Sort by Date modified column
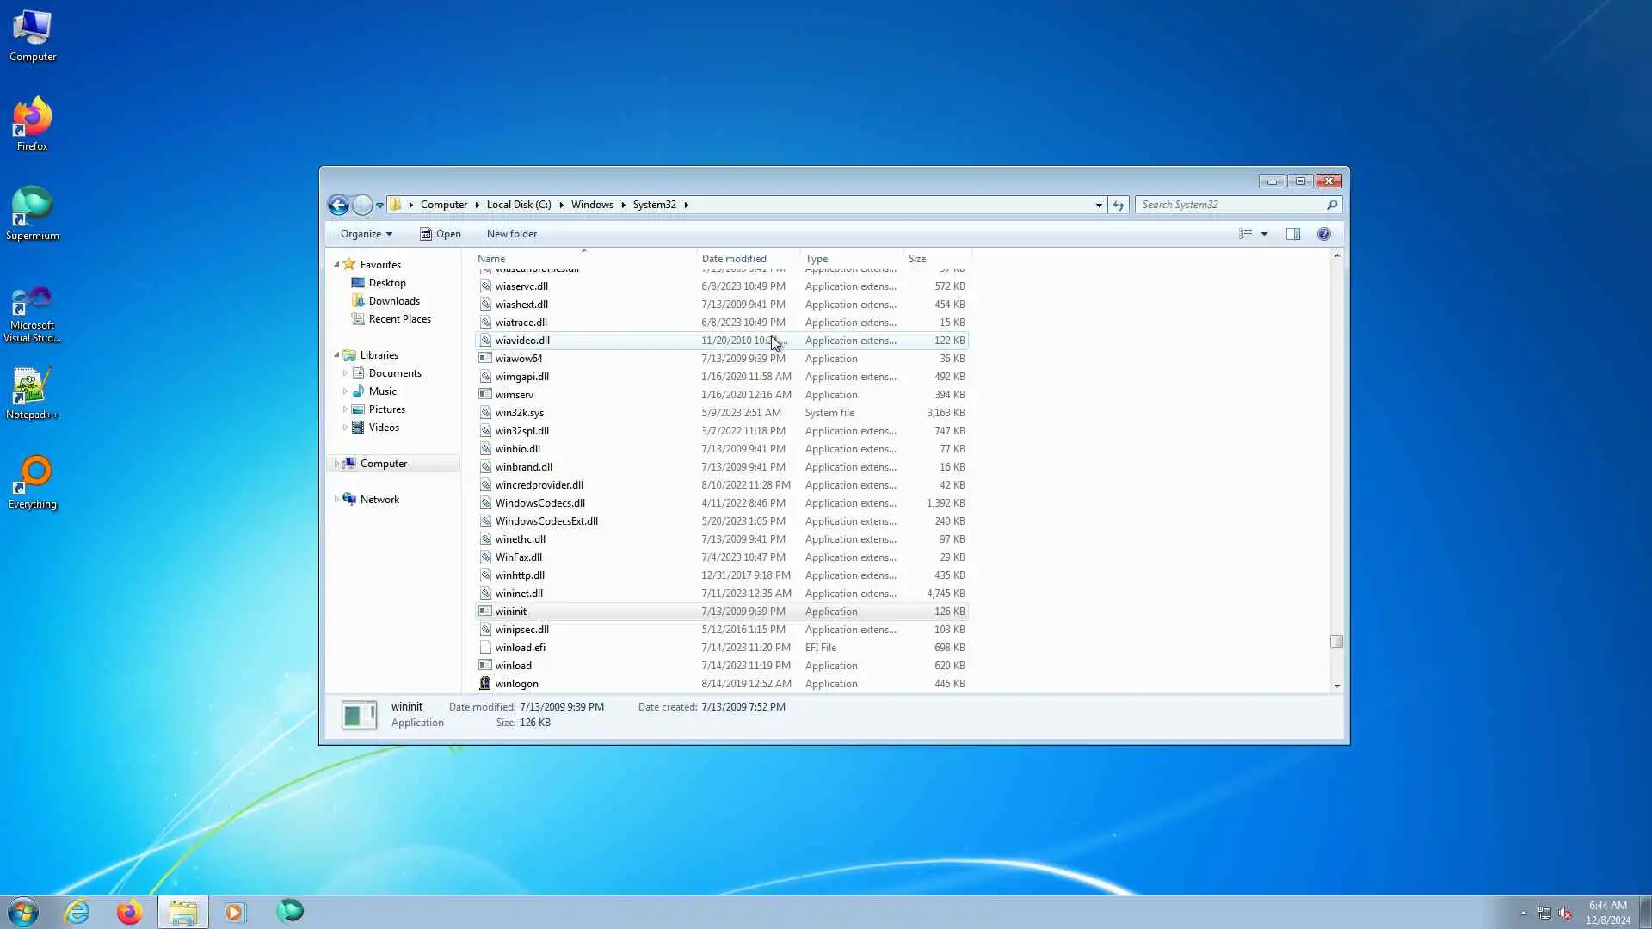The height and width of the screenshot is (929, 1652). pyautogui.click(x=734, y=259)
